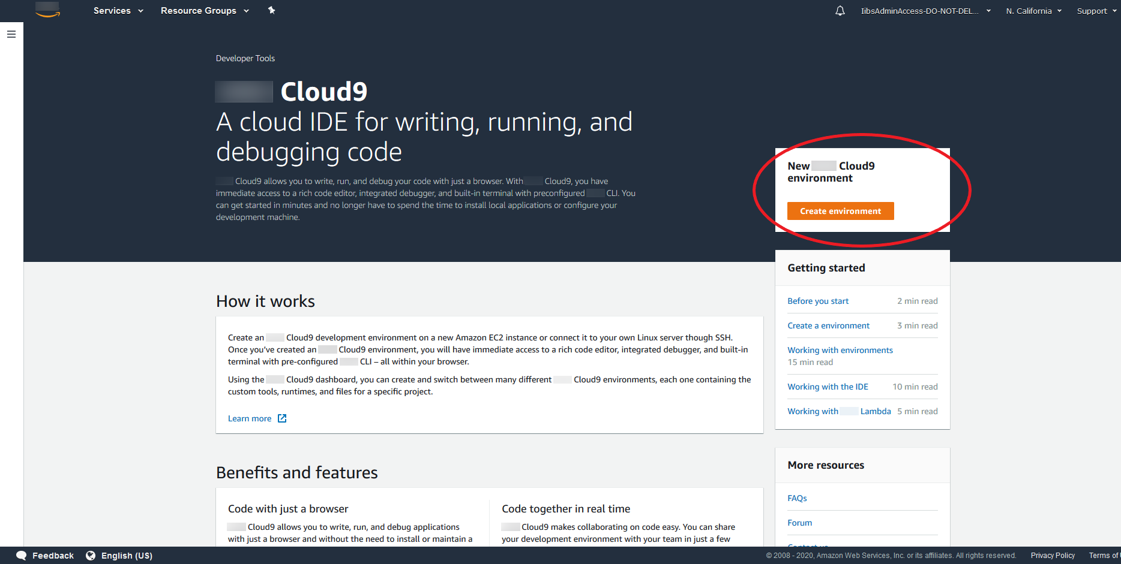Open Working with the IDE link

click(x=828, y=387)
